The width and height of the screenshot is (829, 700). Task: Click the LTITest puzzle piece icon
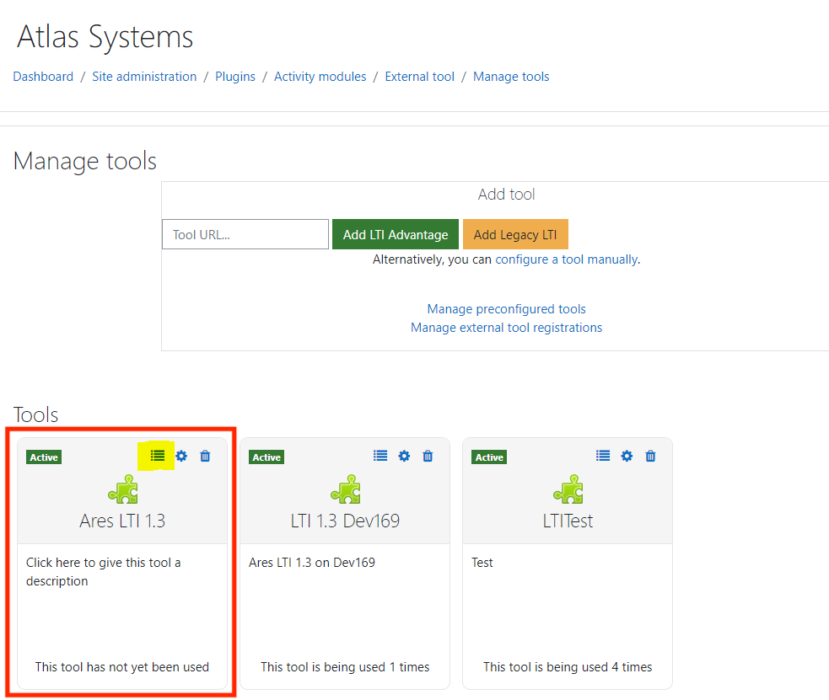[x=568, y=489]
